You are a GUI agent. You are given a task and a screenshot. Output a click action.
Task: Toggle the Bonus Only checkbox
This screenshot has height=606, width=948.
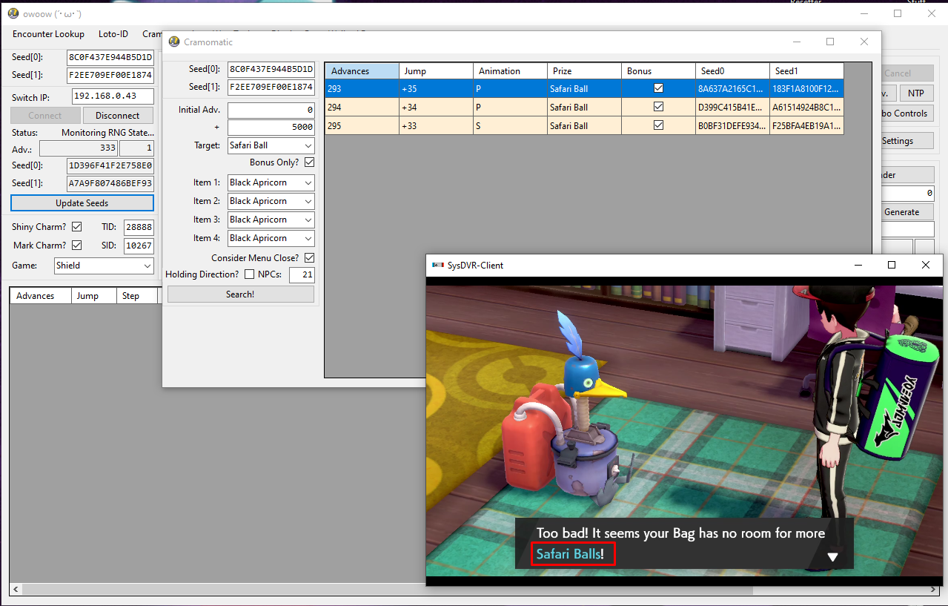point(309,162)
